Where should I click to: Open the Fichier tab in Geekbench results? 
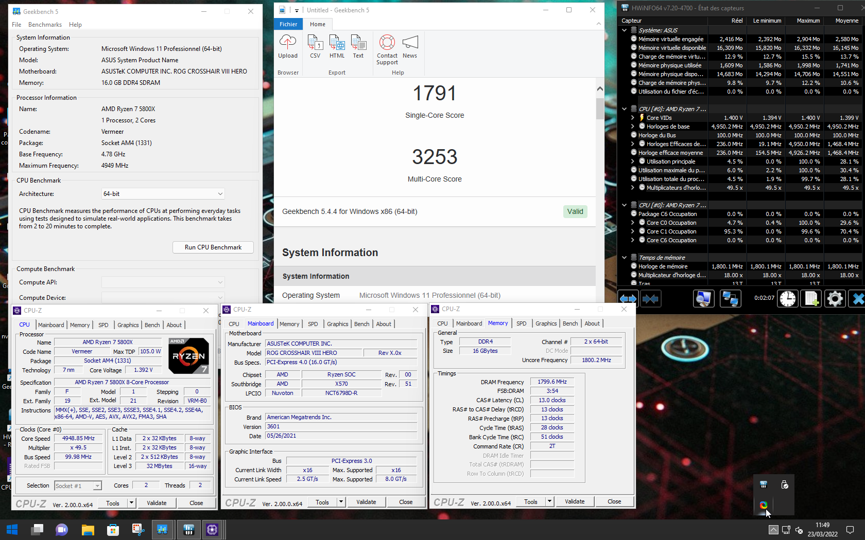coord(288,24)
